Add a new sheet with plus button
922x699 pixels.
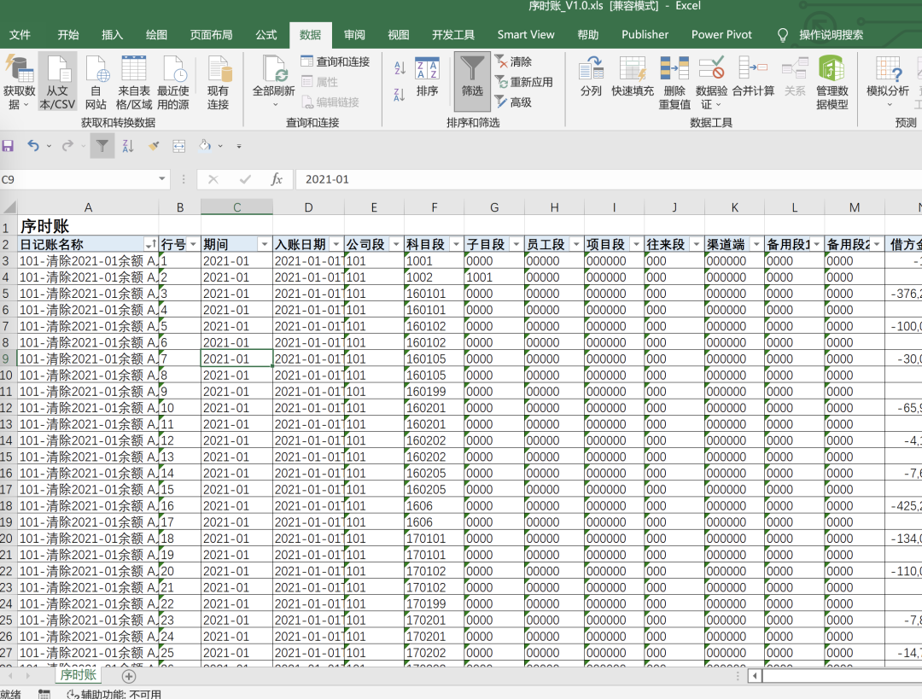pyautogui.click(x=129, y=677)
